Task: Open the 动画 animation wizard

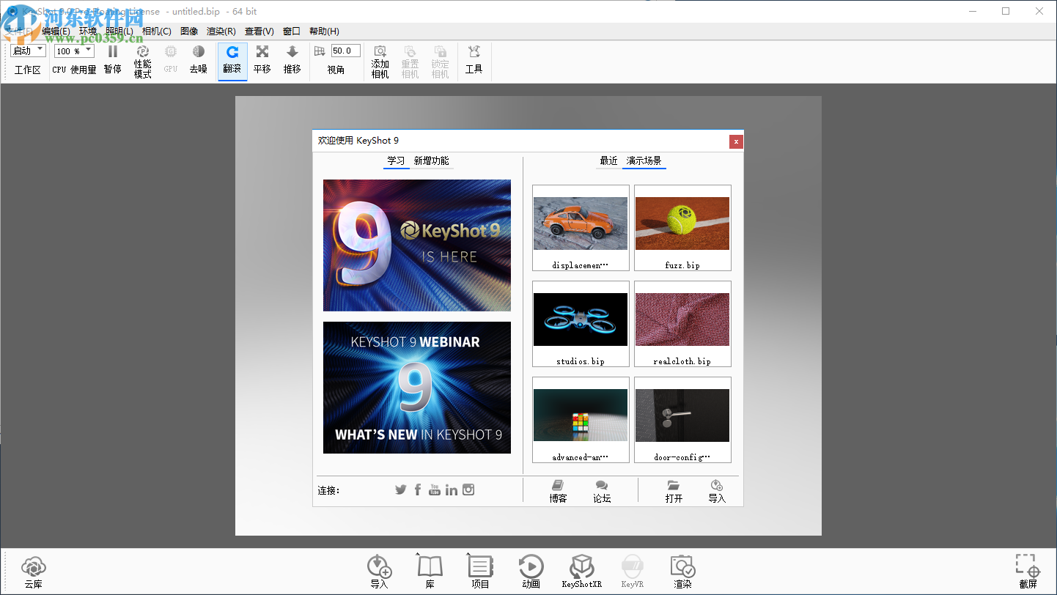Action: pos(530,570)
